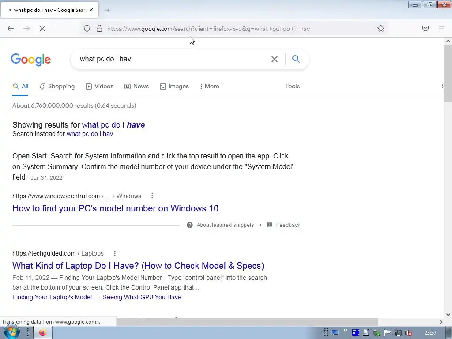Search instead for 'what pc do i hav'
The width and height of the screenshot is (452, 339).
(x=90, y=134)
